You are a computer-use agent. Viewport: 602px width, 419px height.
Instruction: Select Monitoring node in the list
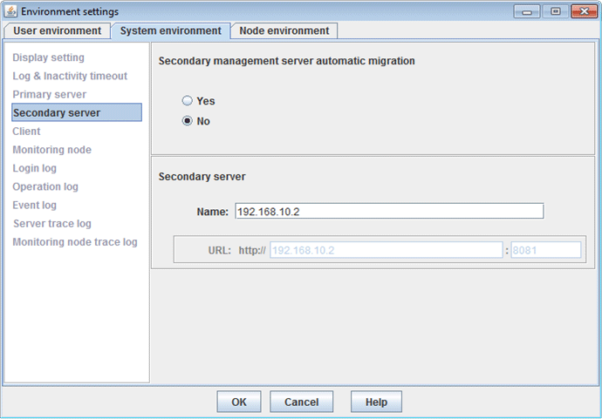coord(51,150)
